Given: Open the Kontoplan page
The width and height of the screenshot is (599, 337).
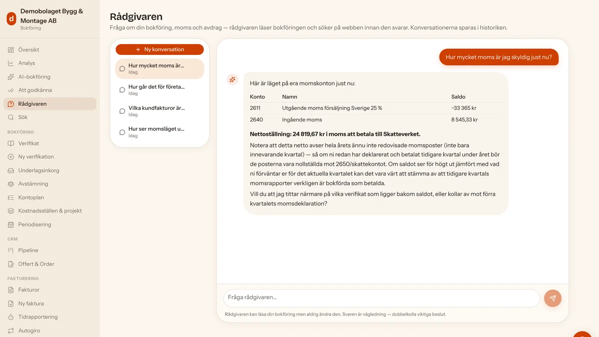Looking at the screenshot, I should [50, 197].
